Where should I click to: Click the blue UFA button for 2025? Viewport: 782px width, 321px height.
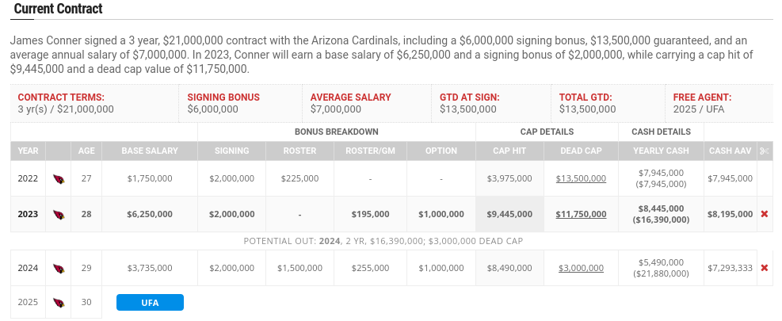(150, 303)
